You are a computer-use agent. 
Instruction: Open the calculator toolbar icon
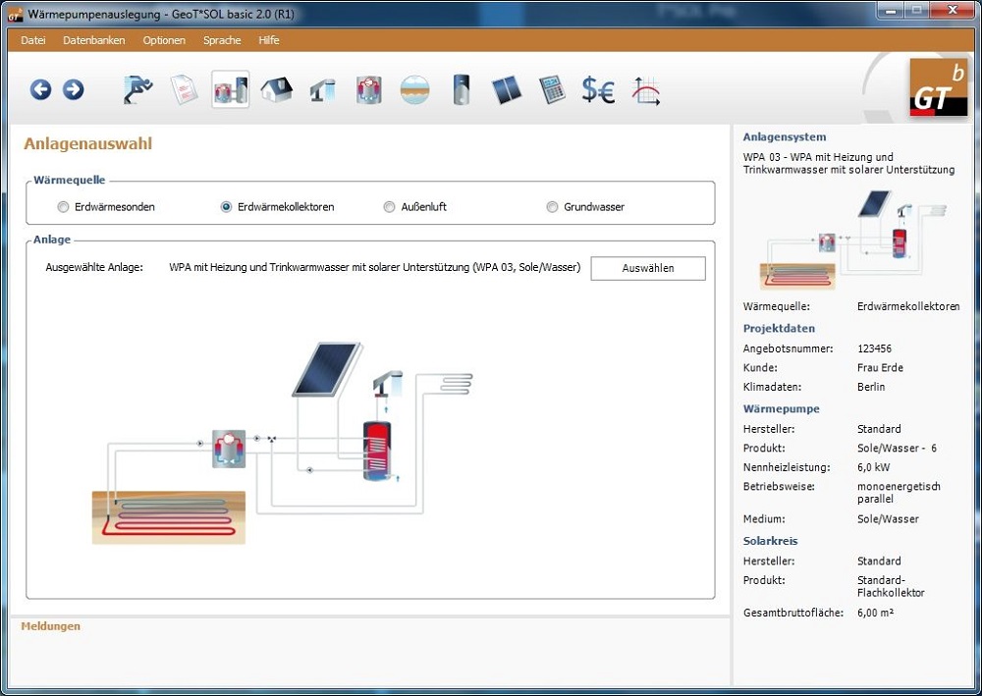[552, 90]
